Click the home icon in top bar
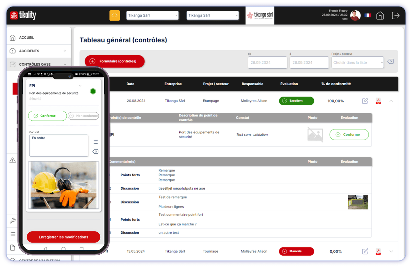The width and height of the screenshot is (412, 267). (x=380, y=15)
